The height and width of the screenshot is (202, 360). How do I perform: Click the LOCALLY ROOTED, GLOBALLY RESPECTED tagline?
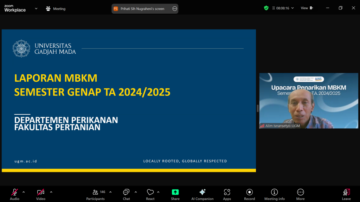point(185,161)
